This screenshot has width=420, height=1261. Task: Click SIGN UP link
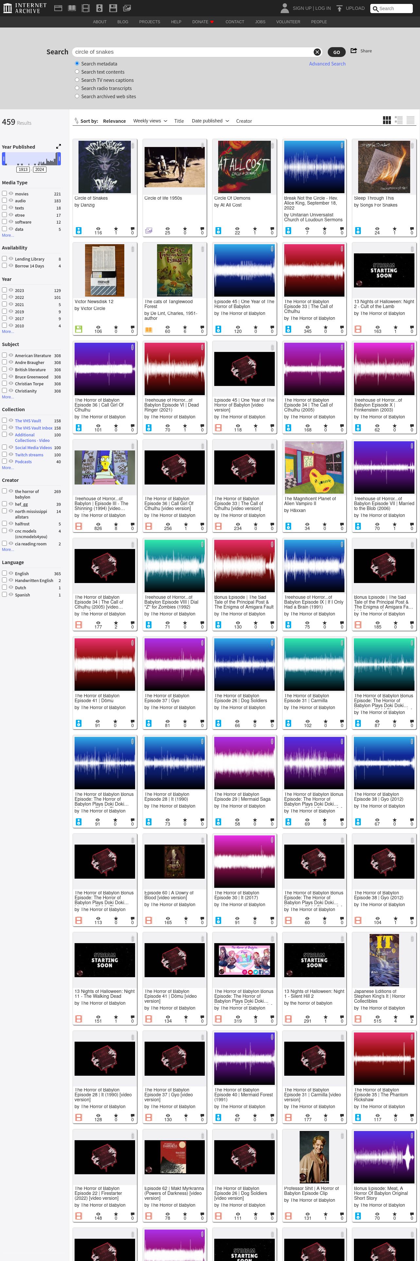302,8
